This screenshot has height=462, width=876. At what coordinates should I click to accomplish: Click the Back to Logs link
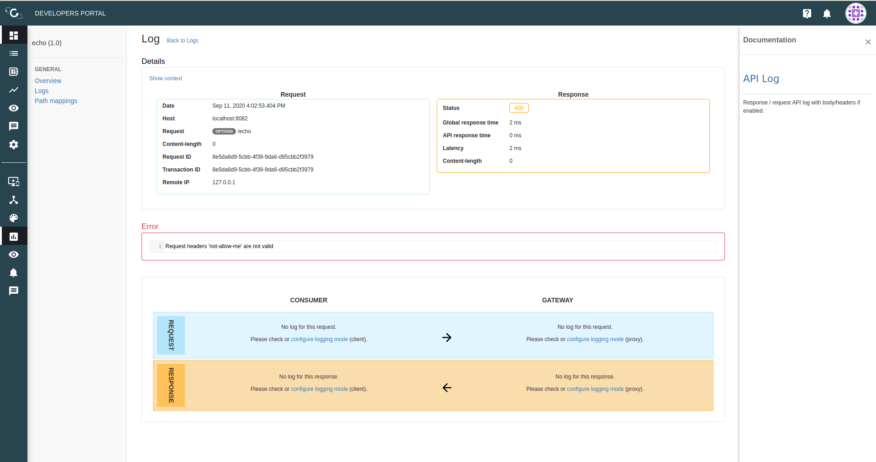click(x=183, y=41)
